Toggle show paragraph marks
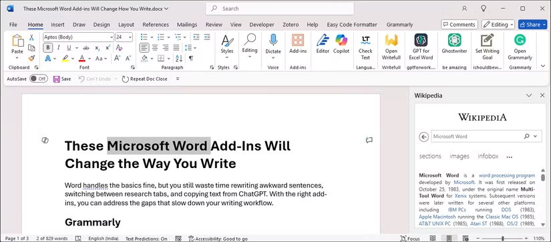Screen dimensions: 551x242 coord(191,58)
